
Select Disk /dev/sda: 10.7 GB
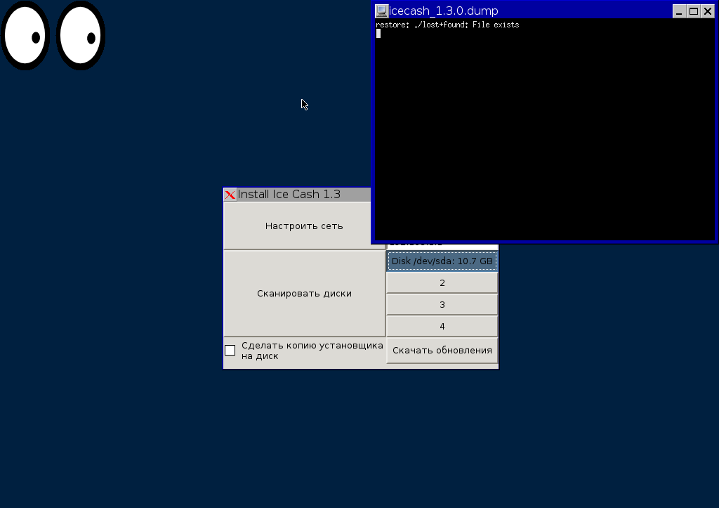442,261
